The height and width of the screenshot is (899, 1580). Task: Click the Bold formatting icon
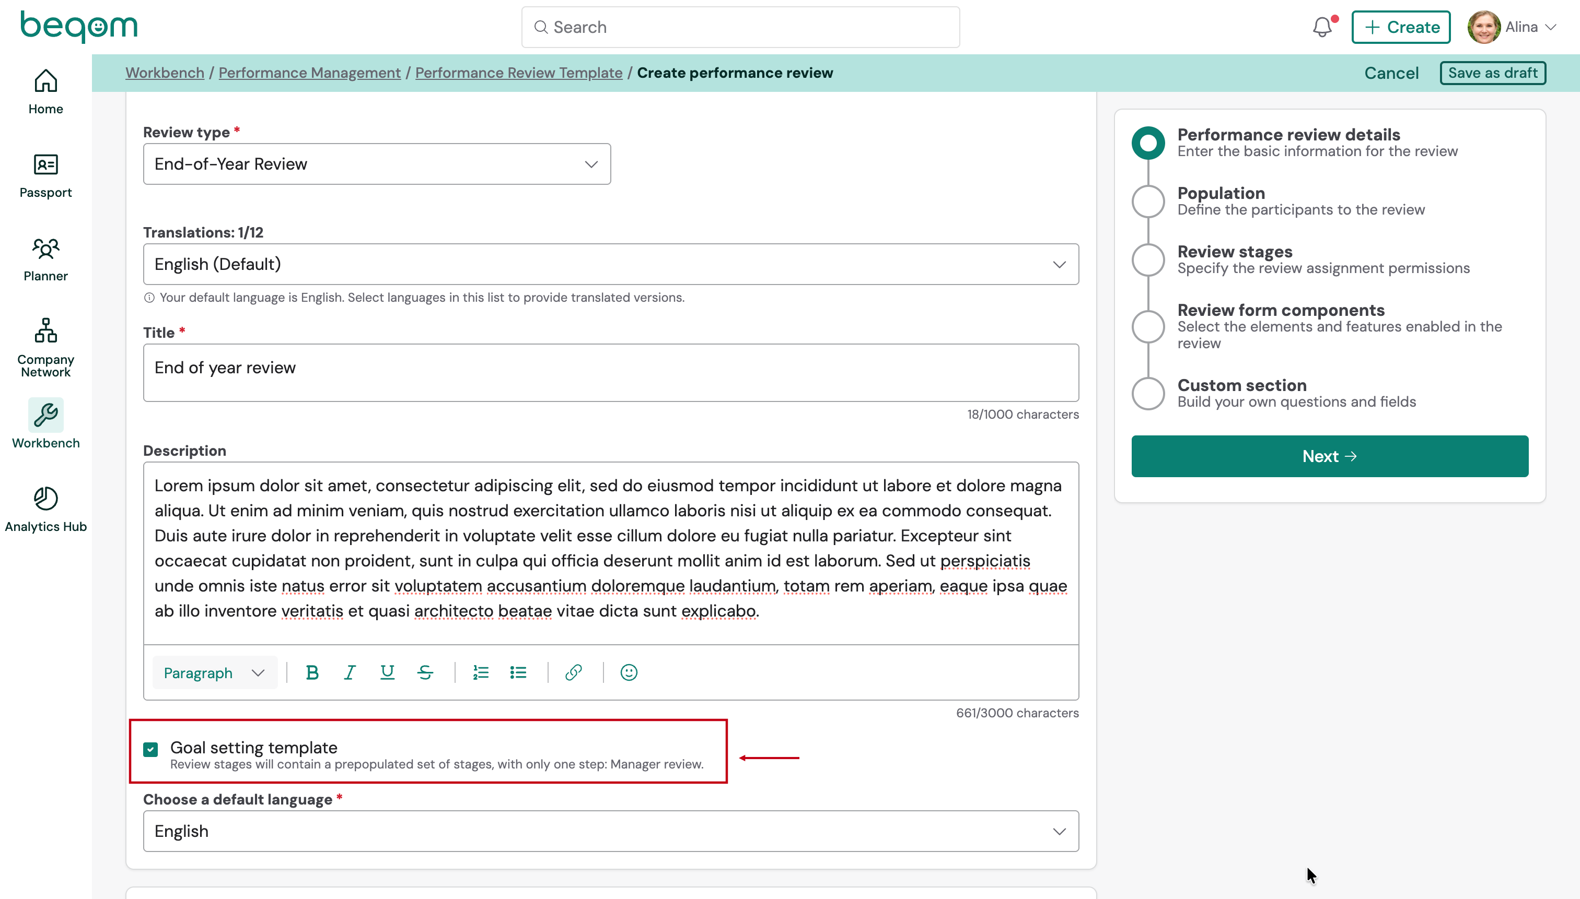[x=312, y=672]
